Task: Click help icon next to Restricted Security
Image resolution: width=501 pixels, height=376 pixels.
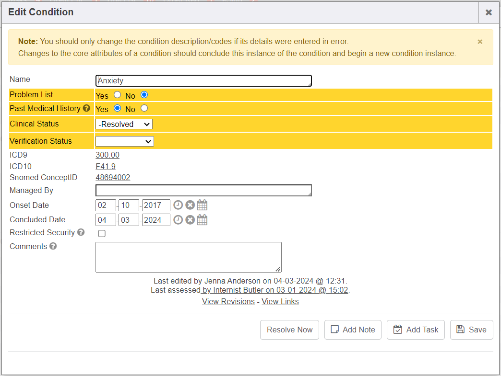Action: click(x=81, y=233)
